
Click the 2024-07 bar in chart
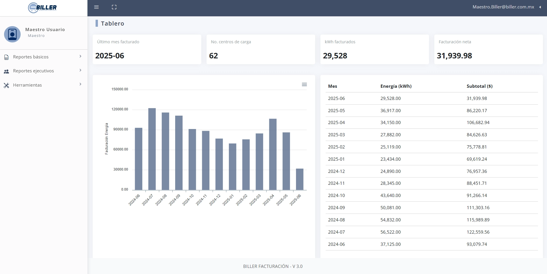[152, 149]
